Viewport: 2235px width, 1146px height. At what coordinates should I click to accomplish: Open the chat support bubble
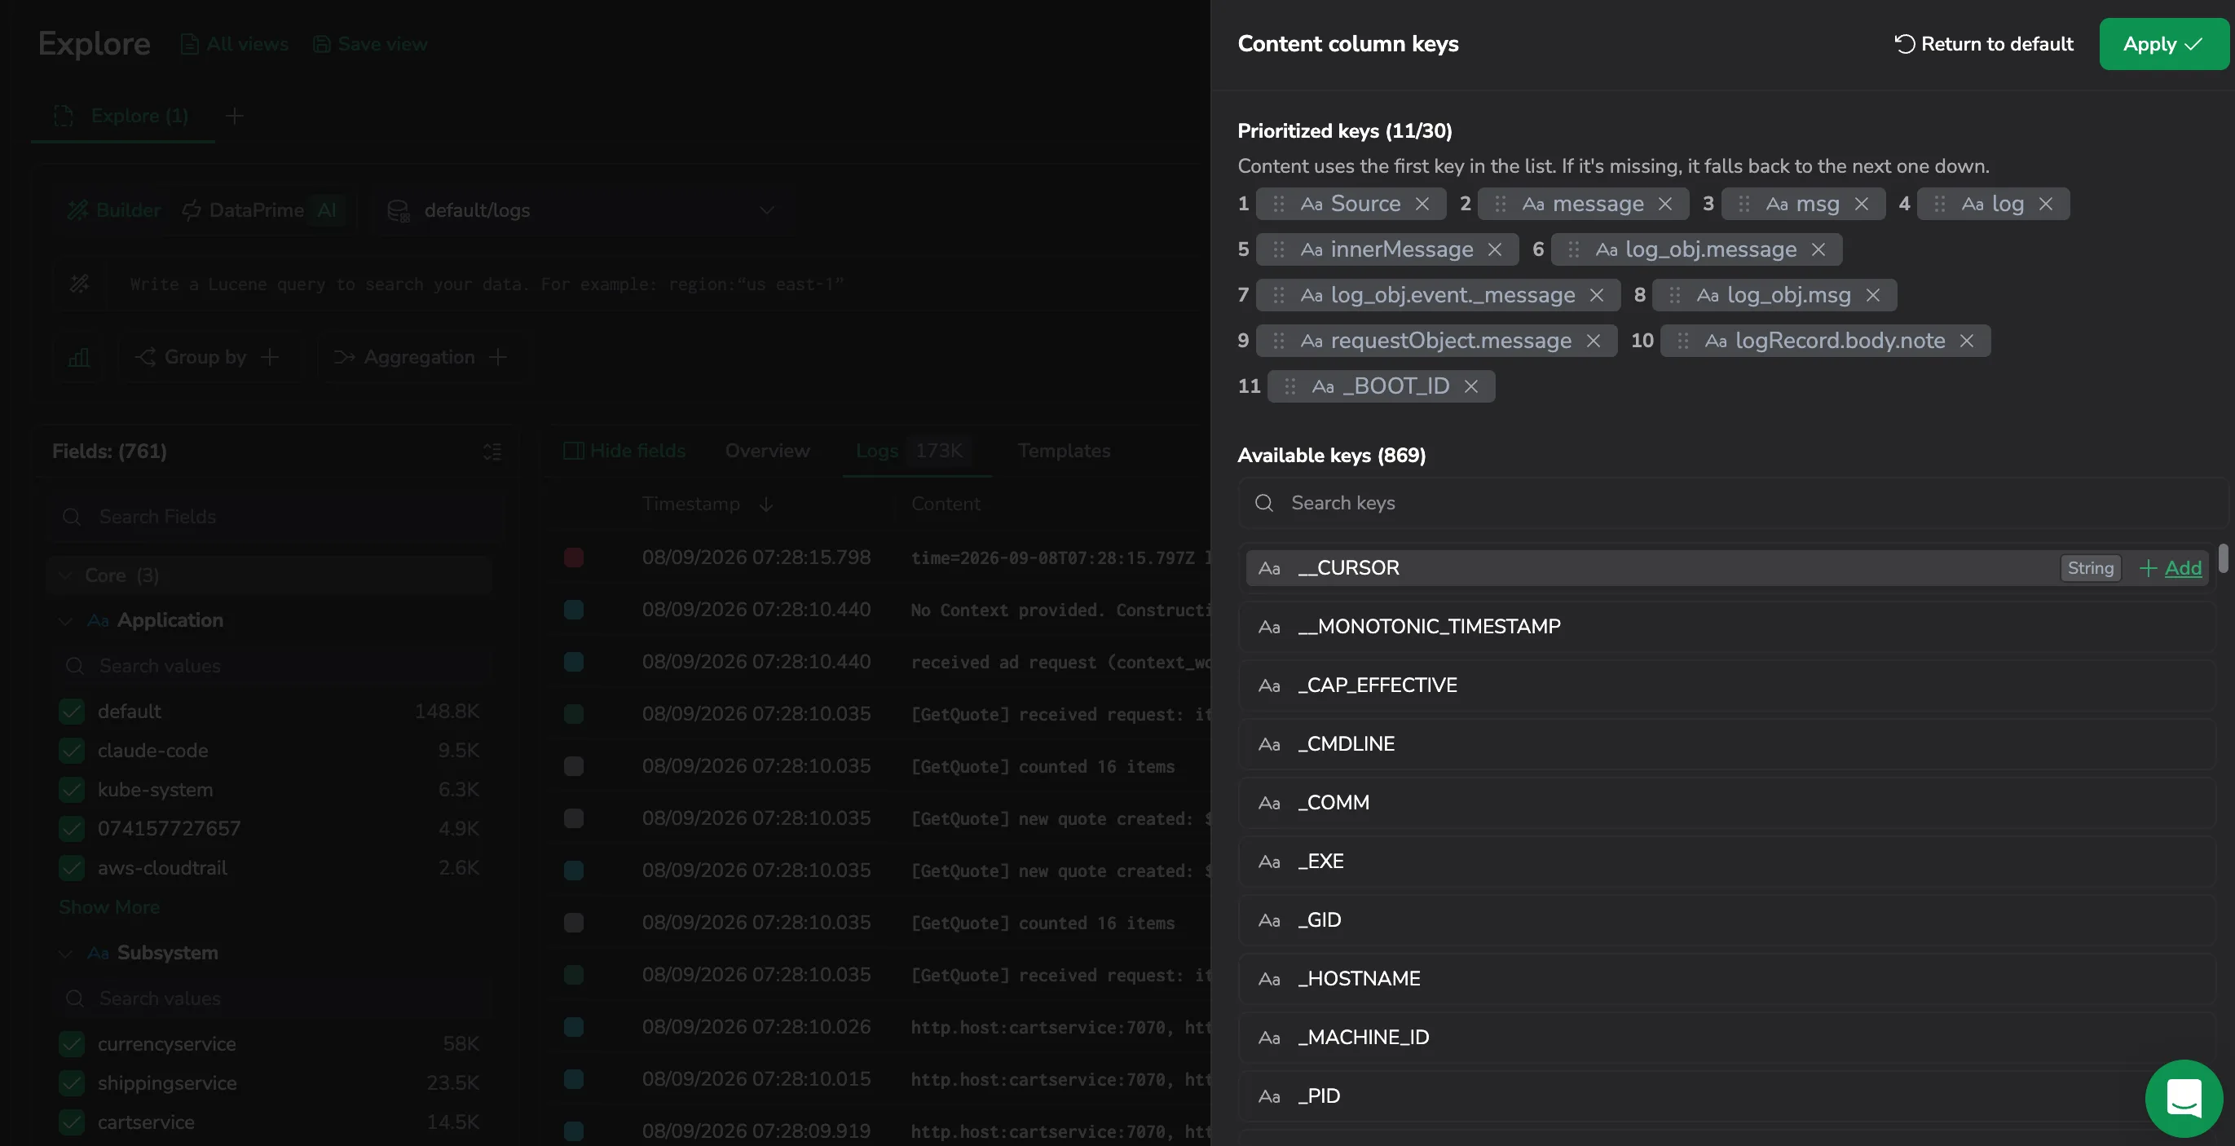tap(2184, 1098)
